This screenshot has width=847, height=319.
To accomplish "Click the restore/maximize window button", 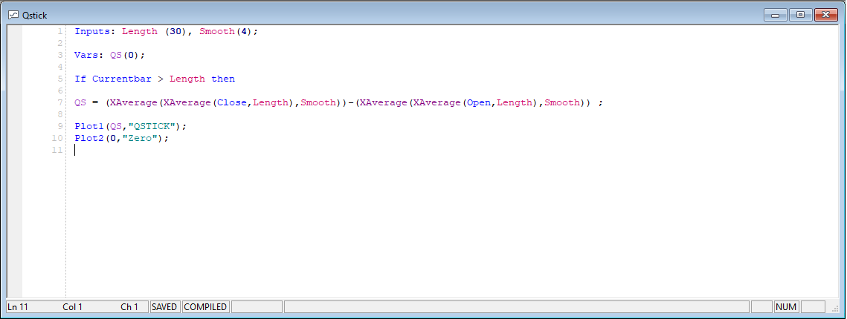I will [800, 14].
